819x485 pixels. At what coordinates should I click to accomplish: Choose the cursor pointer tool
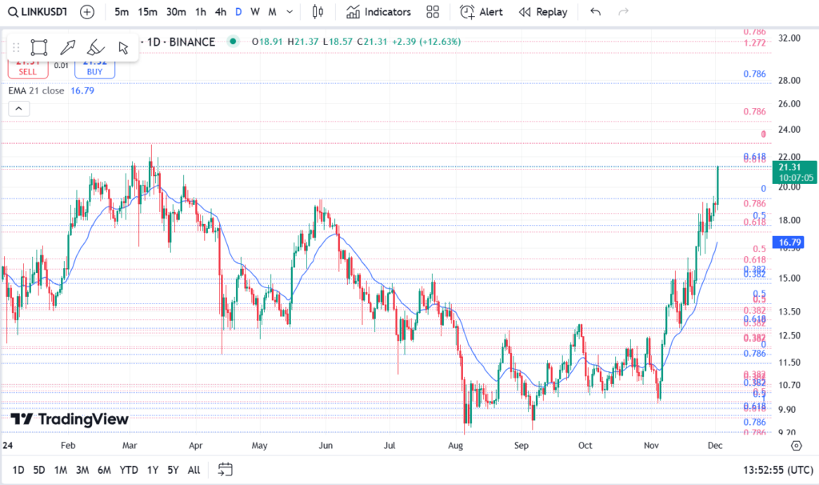123,47
